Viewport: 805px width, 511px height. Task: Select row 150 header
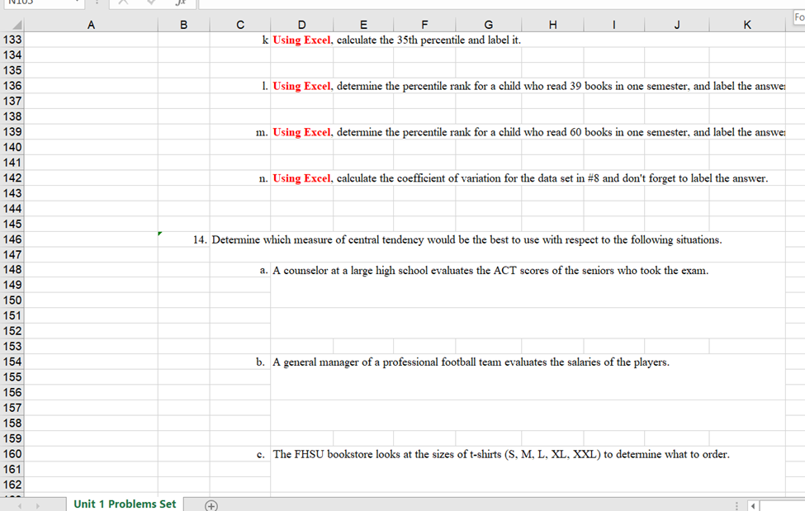(x=12, y=300)
